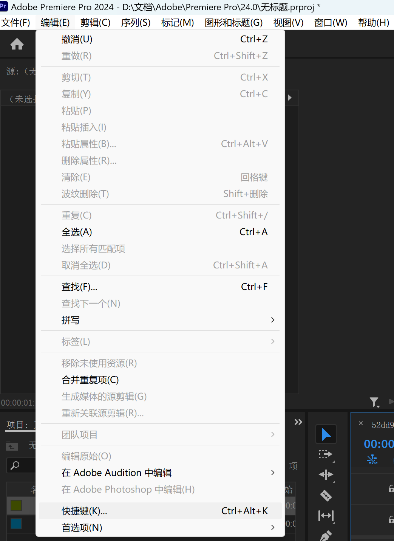This screenshot has width=394, height=541.
Task: Click the parent folder icon in Project panel
Action: pos(12,446)
